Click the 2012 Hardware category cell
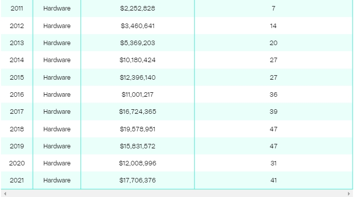354x197 pixels. pyautogui.click(x=57, y=26)
